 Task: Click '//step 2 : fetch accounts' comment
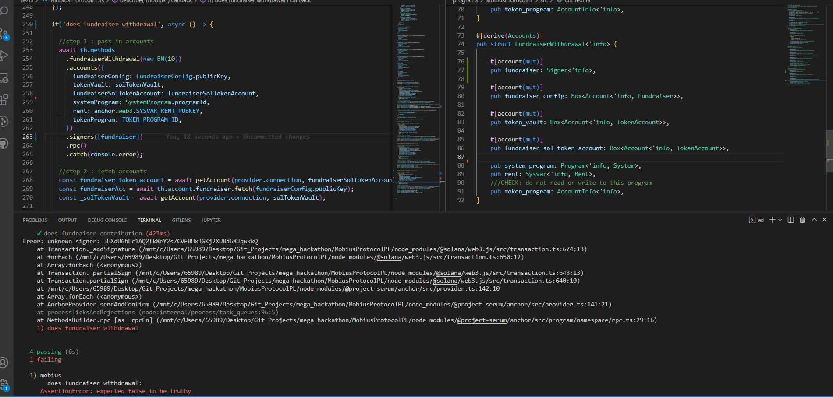103,171
